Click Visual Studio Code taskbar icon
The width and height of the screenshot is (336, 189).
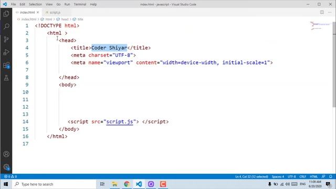(139, 184)
